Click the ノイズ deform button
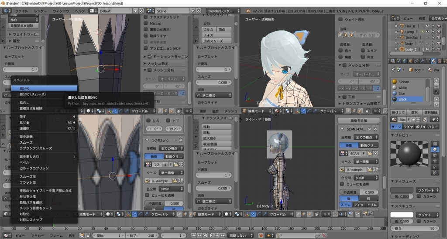Viewport: 447px width, 239px height. click(x=217, y=35)
